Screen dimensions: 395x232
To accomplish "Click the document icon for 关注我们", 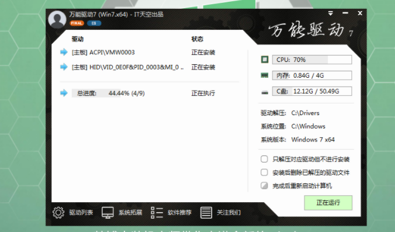I will (x=206, y=213).
